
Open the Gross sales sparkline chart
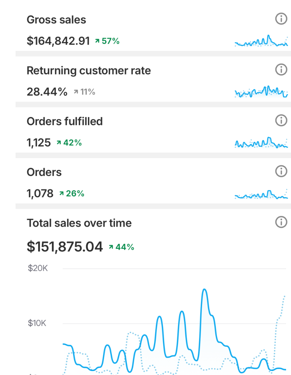click(x=261, y=41)
